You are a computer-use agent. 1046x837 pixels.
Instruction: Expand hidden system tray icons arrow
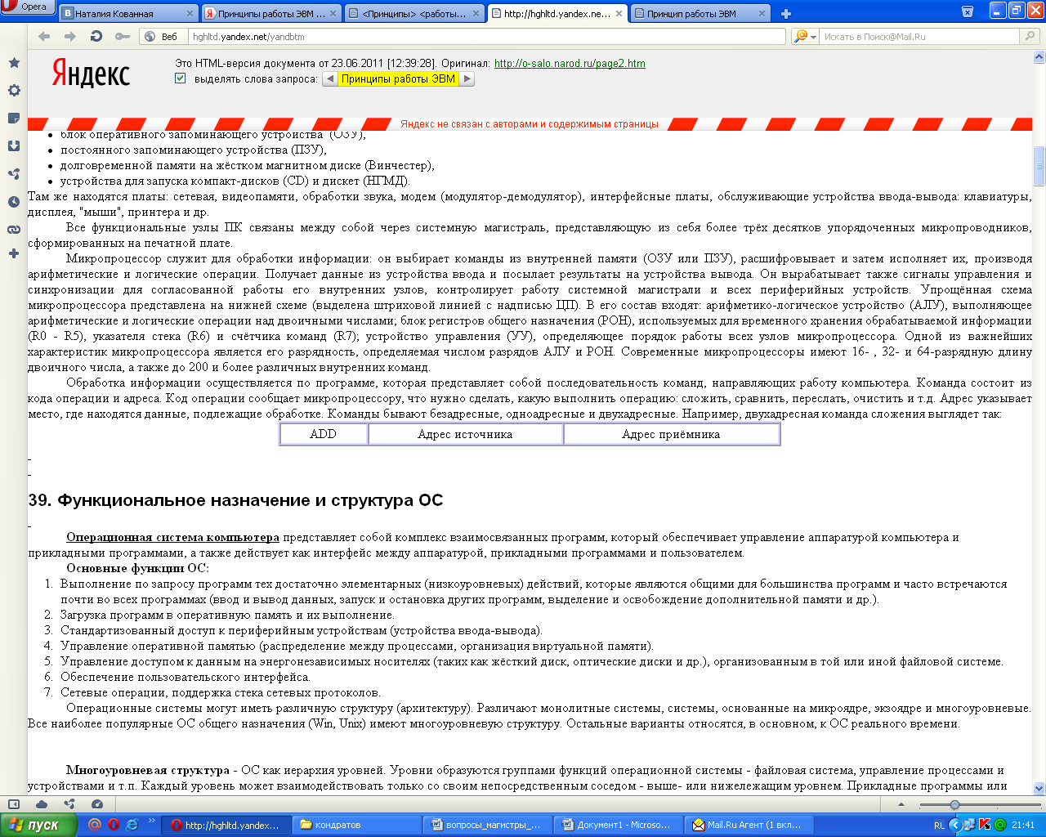(x=954, y=825)
